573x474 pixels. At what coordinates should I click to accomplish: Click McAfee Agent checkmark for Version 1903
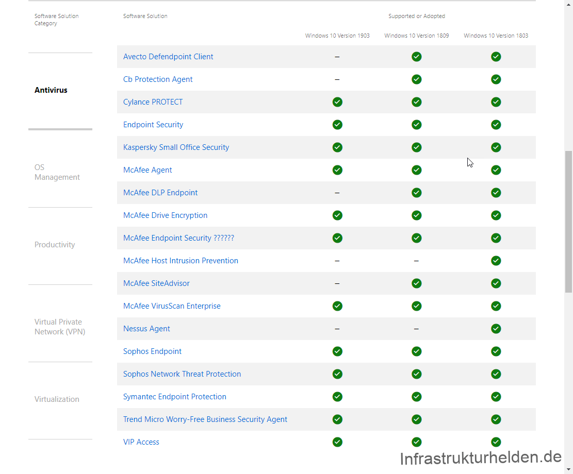[x=337, y=170]
